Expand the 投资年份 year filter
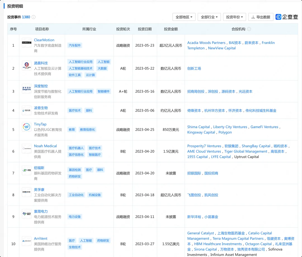This screenshot has width=302, height=257. click(x=234, y=17)
